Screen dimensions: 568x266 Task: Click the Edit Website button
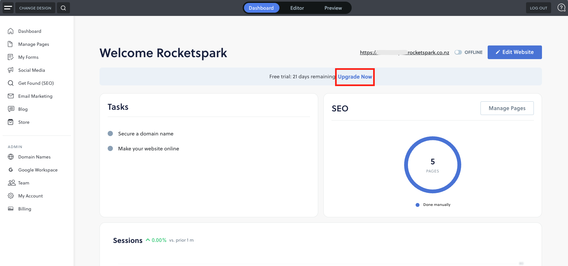(515, 52)
